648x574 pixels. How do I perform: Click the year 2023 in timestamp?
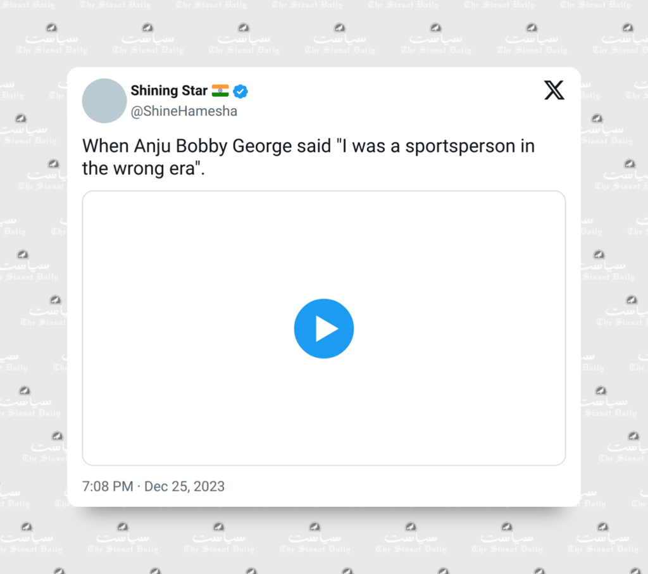point(209,487)
